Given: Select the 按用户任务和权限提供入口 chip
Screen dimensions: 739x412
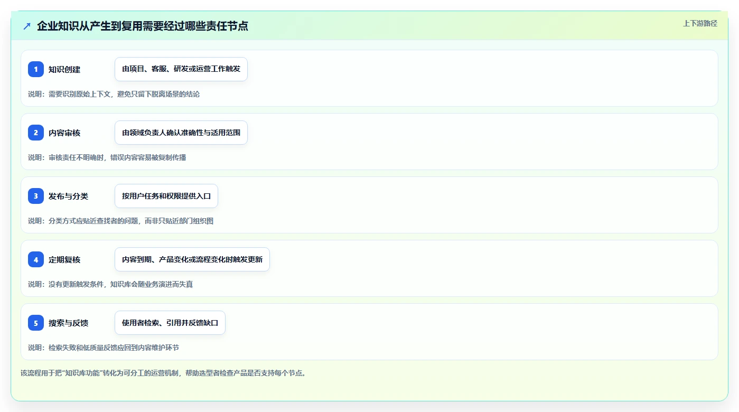Looking at the screenshot, I should click(166, 196).
